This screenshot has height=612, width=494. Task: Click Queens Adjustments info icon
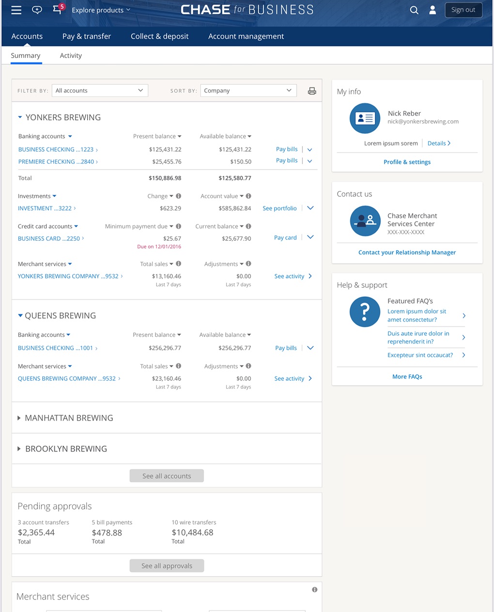[248, 366]
